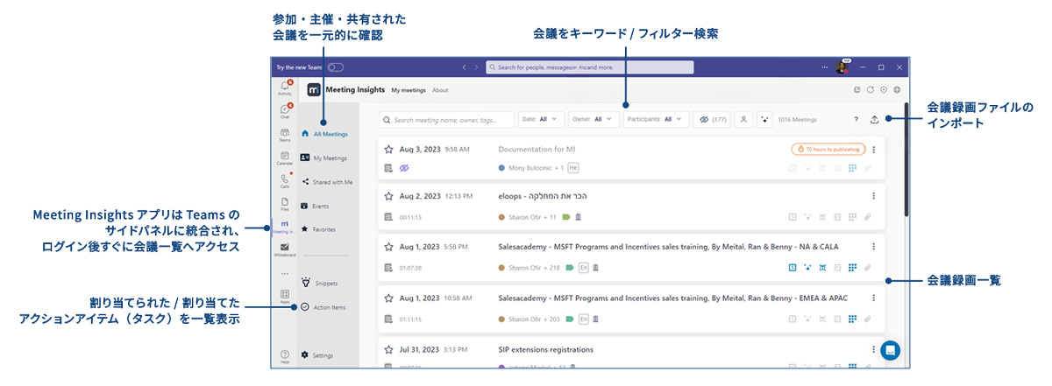Click the meeting list vertical scrollbar
Viewport: 1052px width, 386px height.
[906, 160]
